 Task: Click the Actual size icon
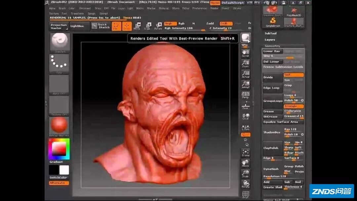click(245, 74)
